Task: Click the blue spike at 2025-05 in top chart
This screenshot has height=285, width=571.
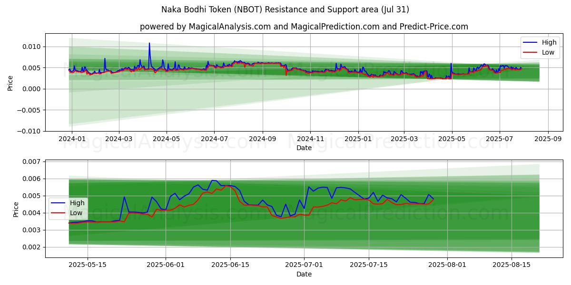Action: click(451, 64)
